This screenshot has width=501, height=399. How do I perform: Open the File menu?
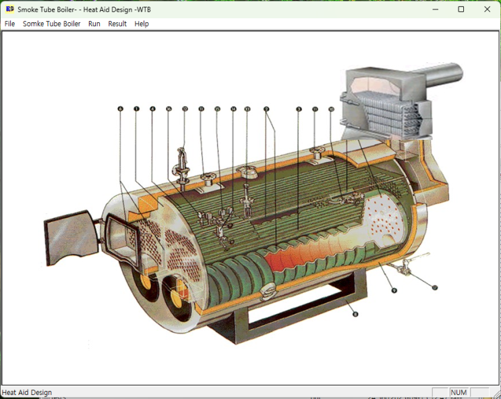[9, 24]
